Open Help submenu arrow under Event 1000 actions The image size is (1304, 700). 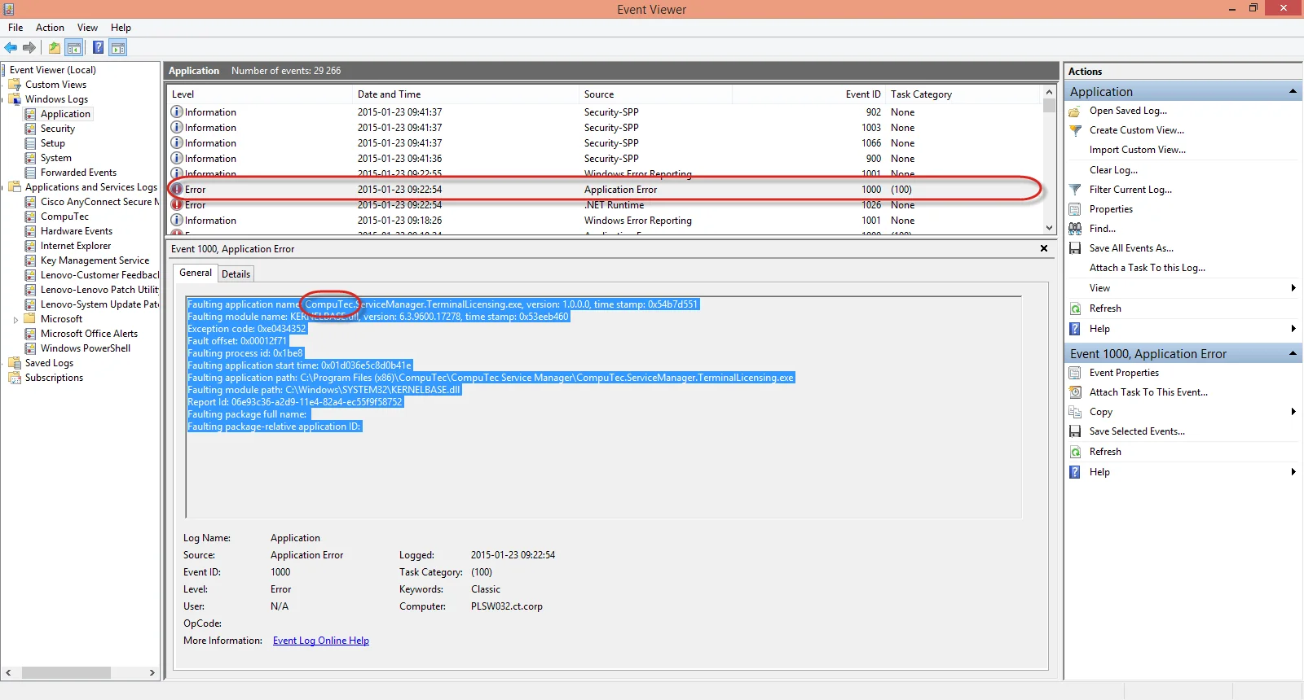tap(1293, 472)
